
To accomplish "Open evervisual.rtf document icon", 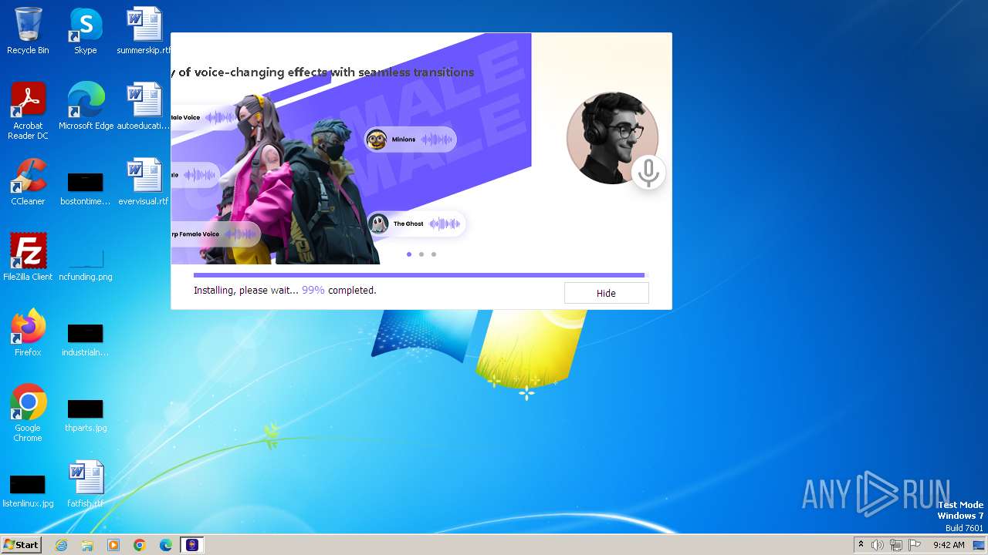I will coord(144,182).
